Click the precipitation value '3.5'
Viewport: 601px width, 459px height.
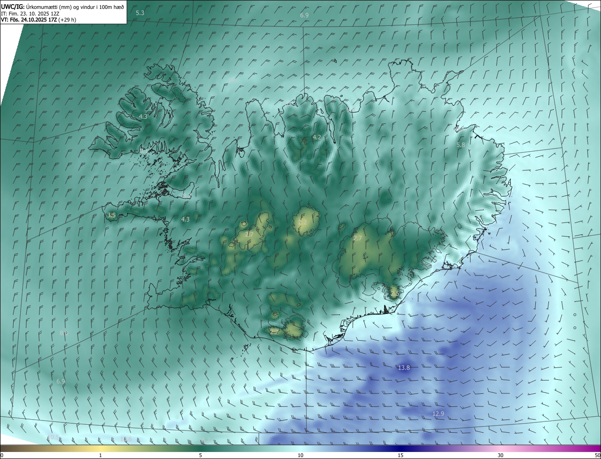pos(111,215)
